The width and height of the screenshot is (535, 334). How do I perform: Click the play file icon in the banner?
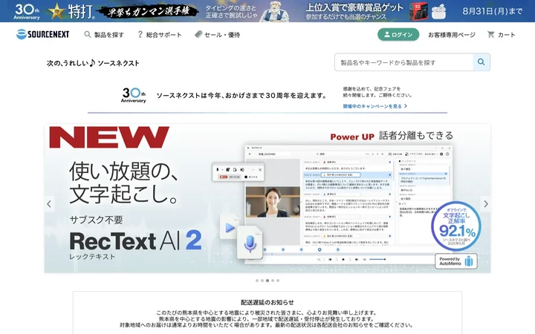[x=230, y=227]
